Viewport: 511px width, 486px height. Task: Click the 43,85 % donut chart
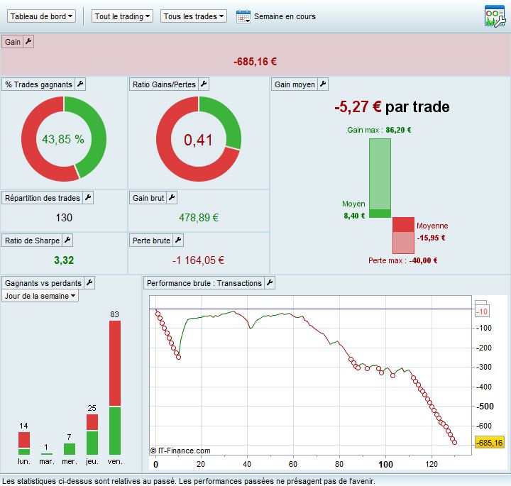(x=64, y=139)
